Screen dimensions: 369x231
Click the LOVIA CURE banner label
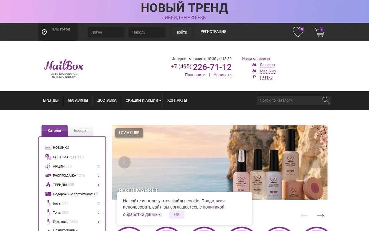click(x=129, y=133)
